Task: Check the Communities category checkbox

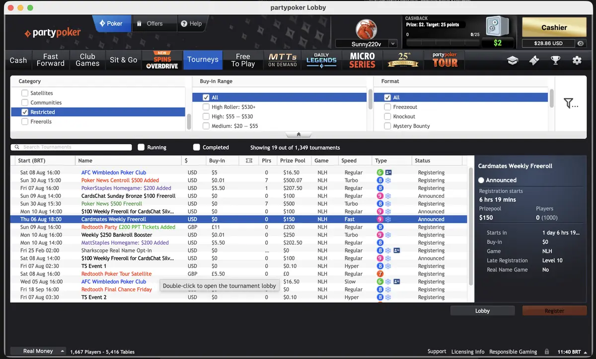Action: 24,102
